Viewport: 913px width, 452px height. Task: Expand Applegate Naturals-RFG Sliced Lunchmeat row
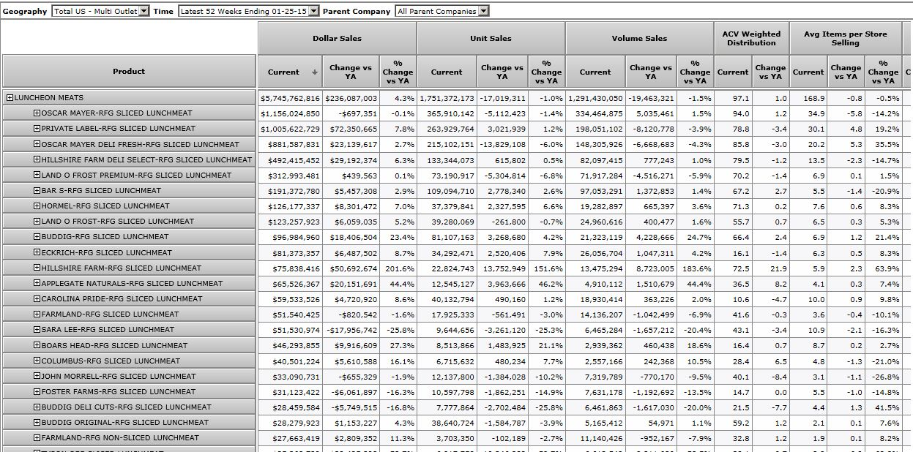37,284
